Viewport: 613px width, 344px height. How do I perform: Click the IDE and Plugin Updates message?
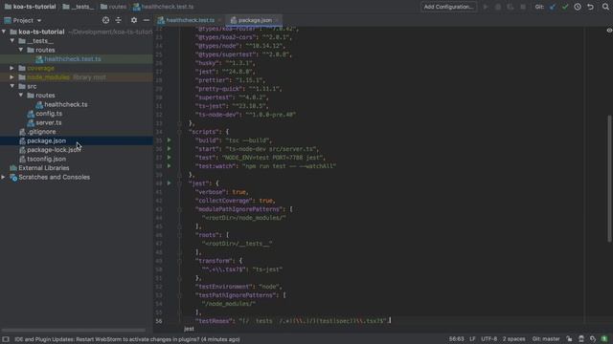click(x=127, y=339)
